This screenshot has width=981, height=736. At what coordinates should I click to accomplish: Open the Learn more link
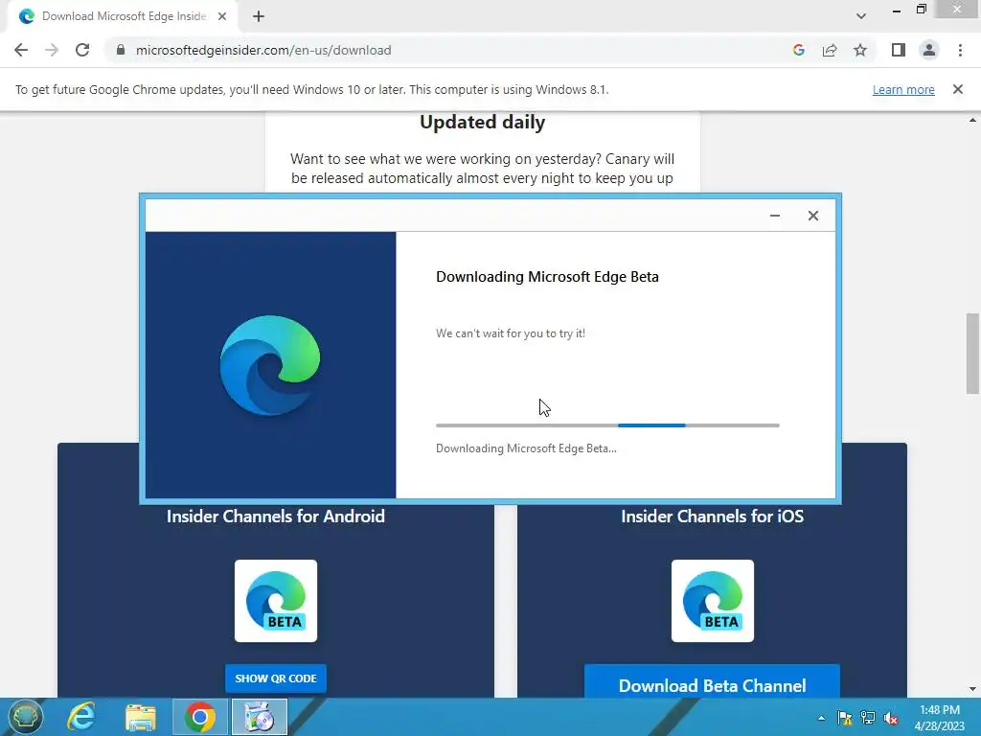point(903,89)
